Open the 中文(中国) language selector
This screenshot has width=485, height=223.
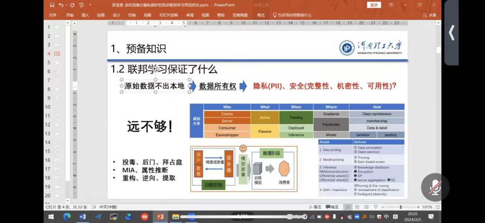[x=108, y=207]
